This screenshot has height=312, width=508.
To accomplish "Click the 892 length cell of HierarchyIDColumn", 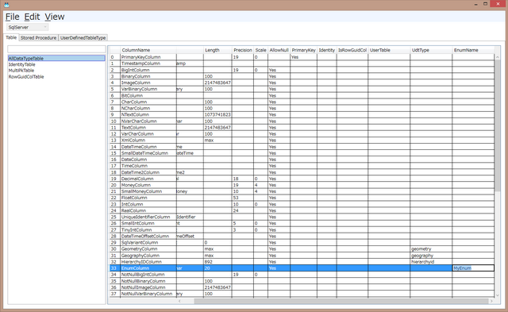I will click(217, 262).
